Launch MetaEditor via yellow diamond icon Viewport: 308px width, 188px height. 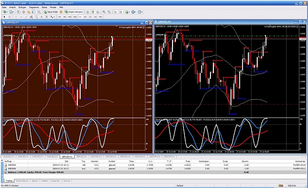61,12
